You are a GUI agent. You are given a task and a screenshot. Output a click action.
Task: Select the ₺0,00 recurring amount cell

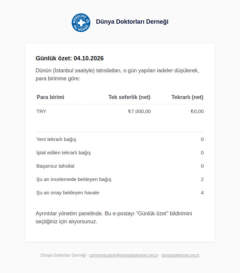click(197, 111)
